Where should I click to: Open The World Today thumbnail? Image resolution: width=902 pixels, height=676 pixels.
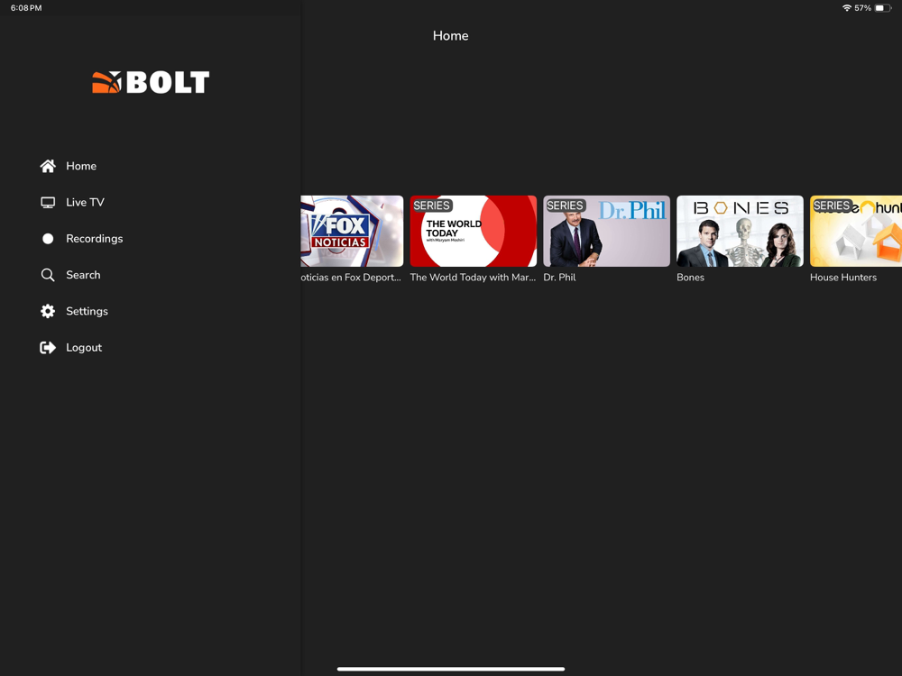point(474,231)
